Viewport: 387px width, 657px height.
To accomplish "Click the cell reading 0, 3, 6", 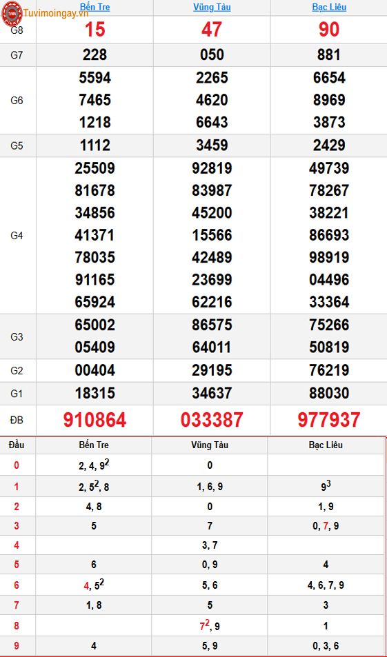I will coord(326,646).
